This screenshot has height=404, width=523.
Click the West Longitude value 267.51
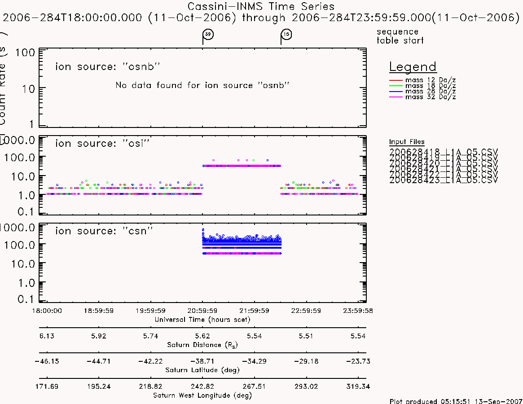click(x=254, y=386)
